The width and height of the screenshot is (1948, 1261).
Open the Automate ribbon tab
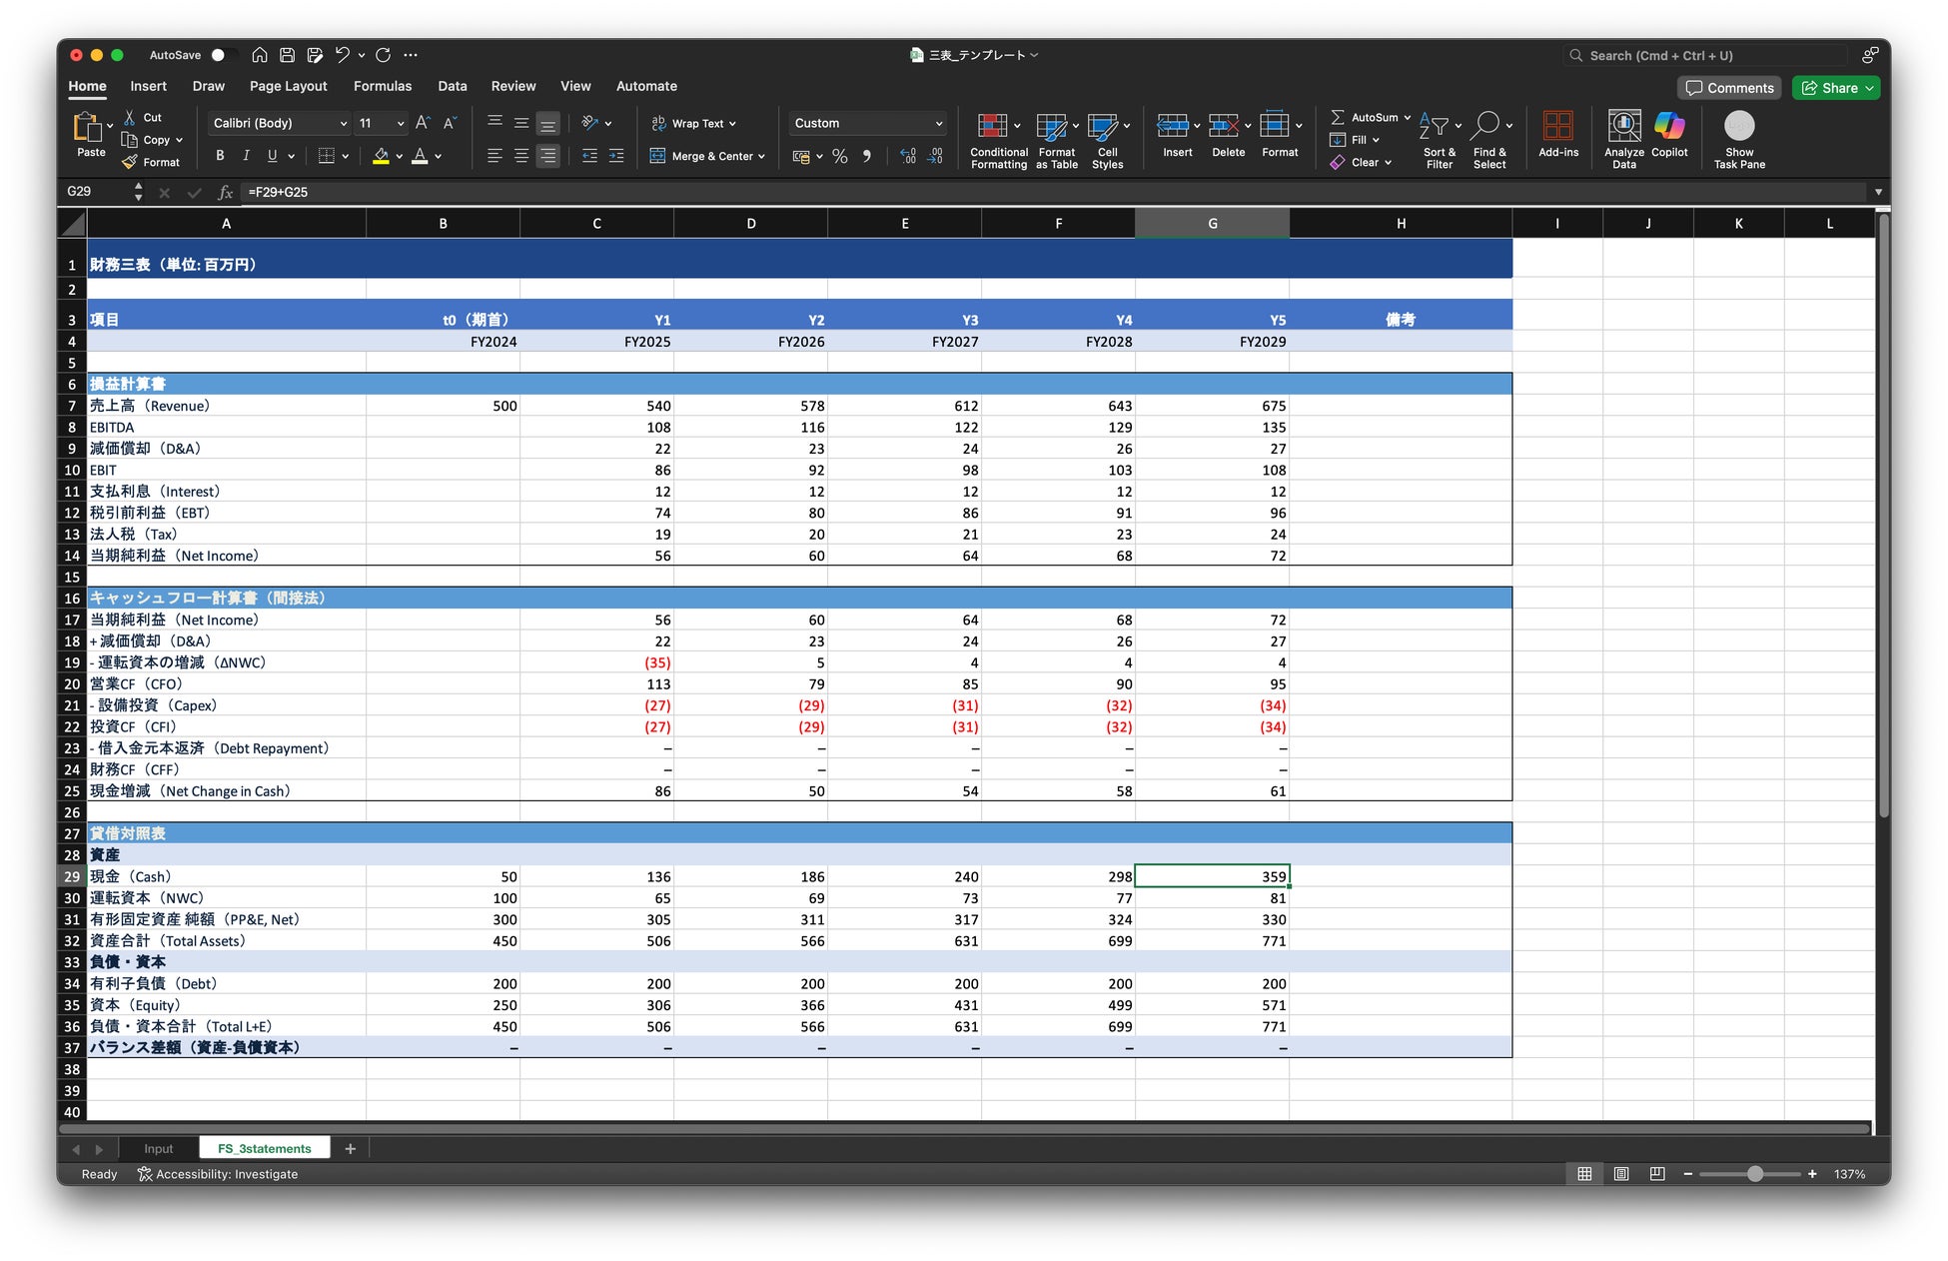click(646, 86)
